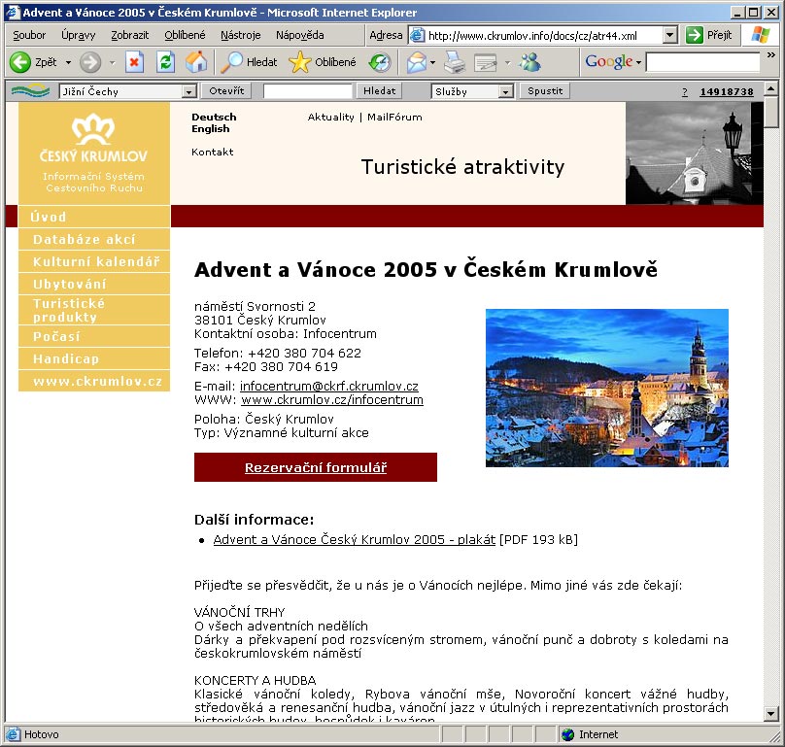Viewport: 785px width, 747px height.
Task: Click the Mail envelope icon
Action: tap(417, 62)
